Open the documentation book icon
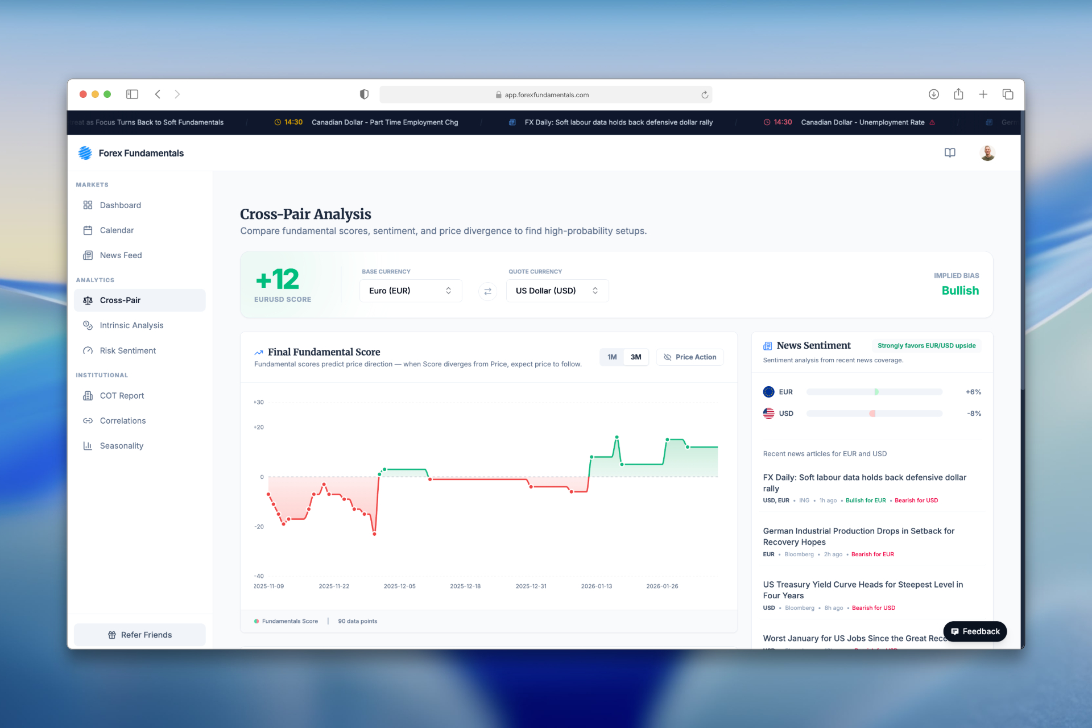 (x=950, y=153)
